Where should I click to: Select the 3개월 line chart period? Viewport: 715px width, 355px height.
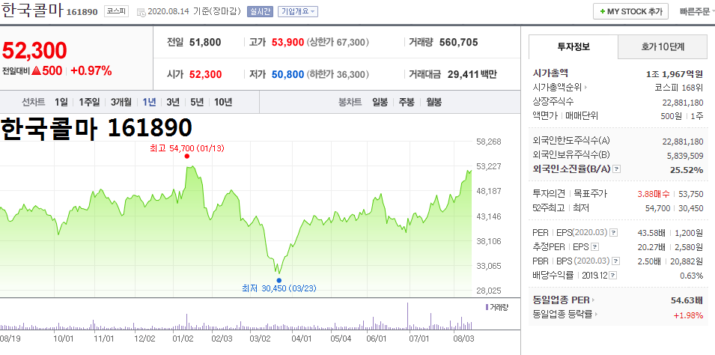pyautogui.click(x=121, y=102)
